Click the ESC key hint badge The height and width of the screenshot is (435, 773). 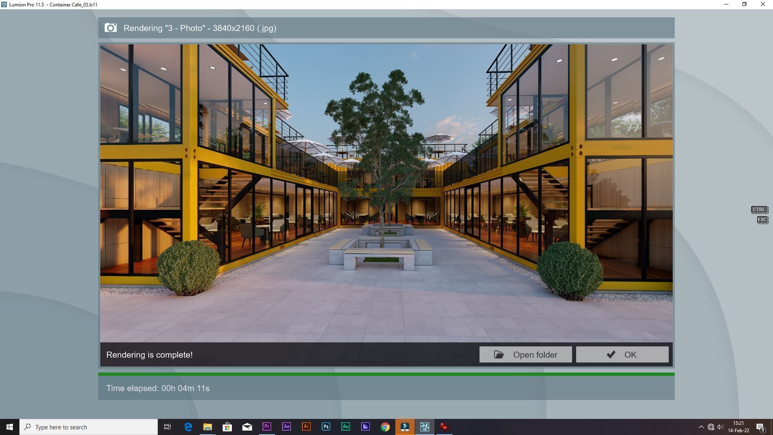(762, 220)
